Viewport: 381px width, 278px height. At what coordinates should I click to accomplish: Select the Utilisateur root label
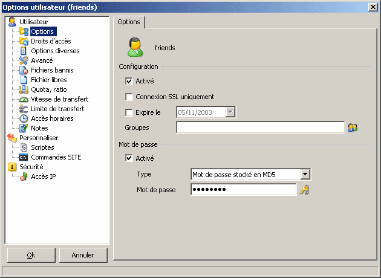click(34, 22)
